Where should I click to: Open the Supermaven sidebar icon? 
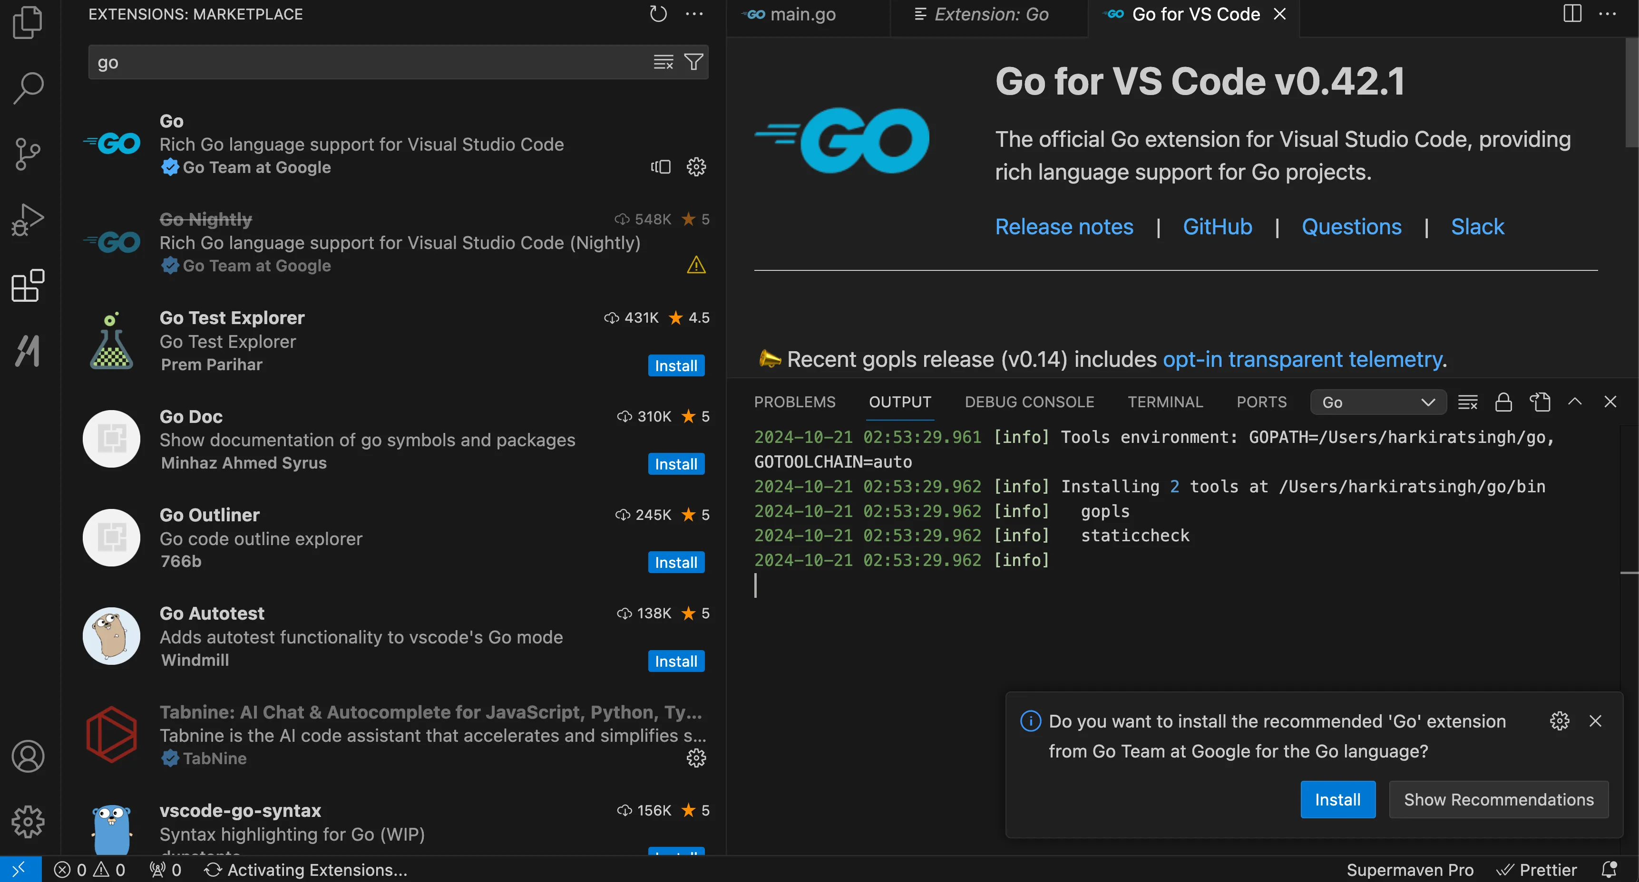point(28,350)
